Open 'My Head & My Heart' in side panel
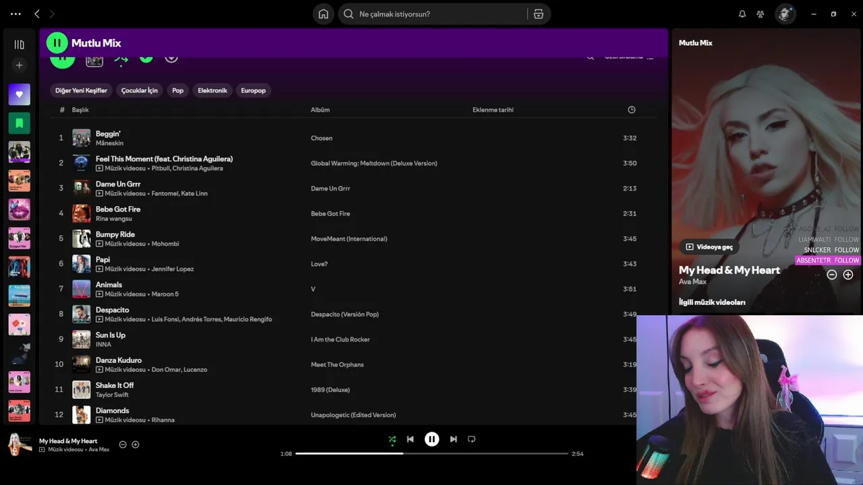Viewport: 863px width, 485px height. 729,270
